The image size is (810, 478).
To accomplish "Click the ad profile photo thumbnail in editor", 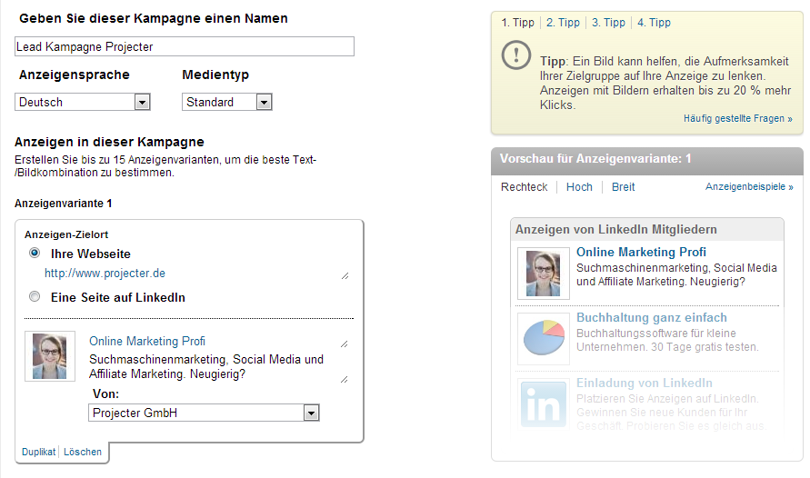I will click(50, 356).
